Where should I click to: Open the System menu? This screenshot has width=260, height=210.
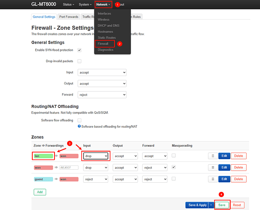[x=85, y=5]
